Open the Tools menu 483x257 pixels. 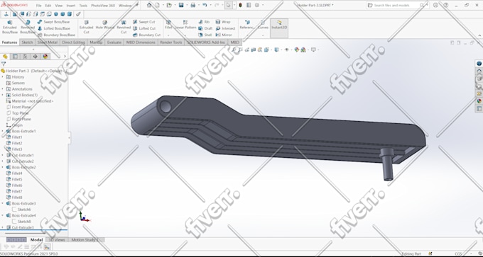tap(83, 6)
